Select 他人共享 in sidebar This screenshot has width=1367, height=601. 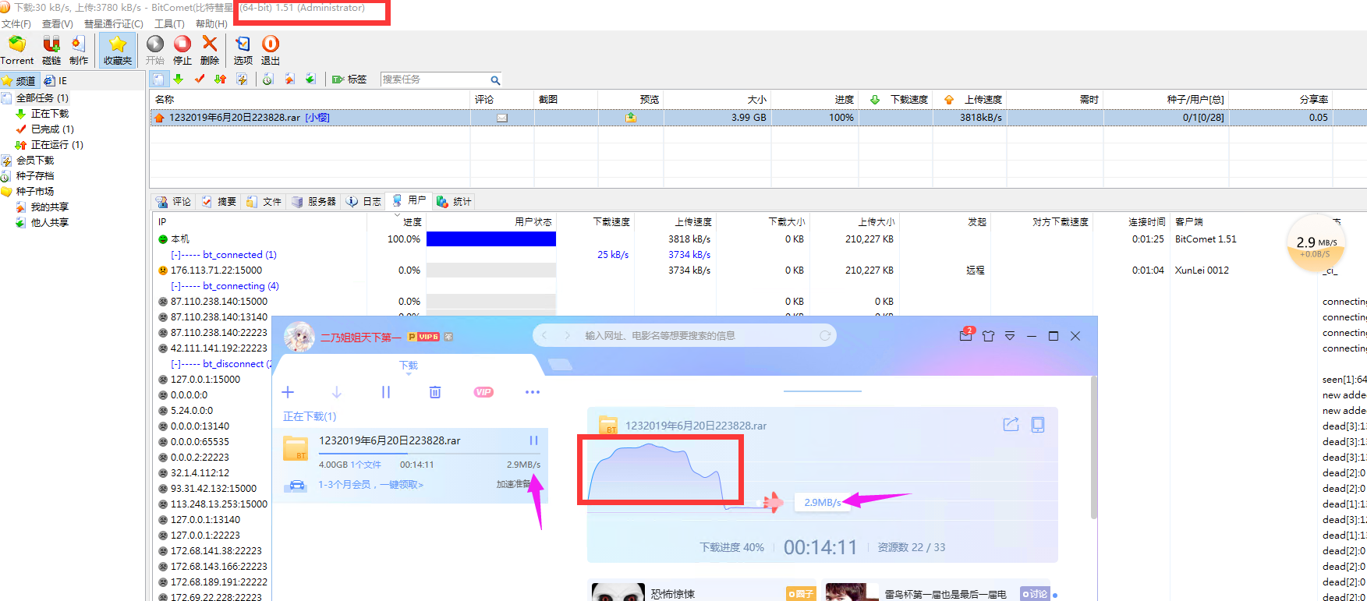49,223
